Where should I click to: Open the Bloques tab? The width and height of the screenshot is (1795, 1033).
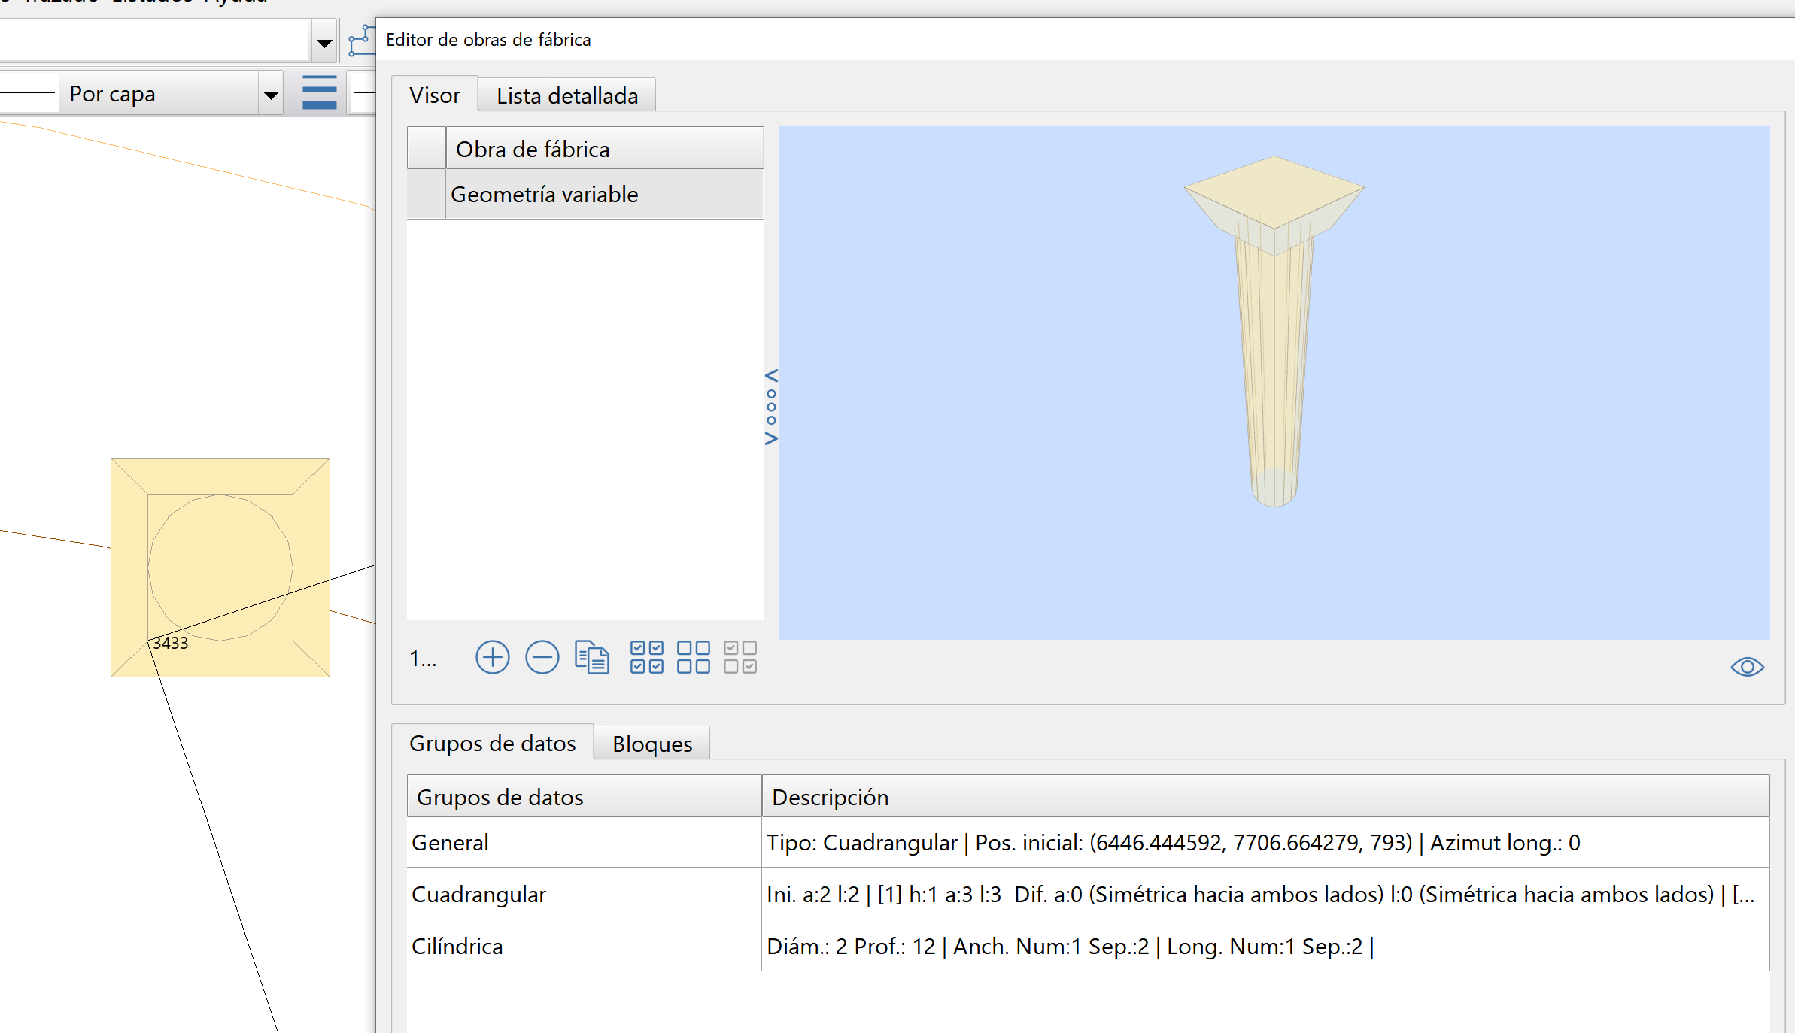click(651, 744)
